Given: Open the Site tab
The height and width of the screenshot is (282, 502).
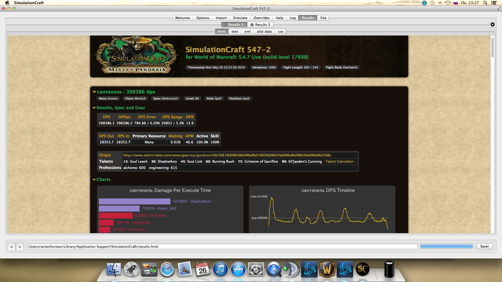Looking at the screenshot, I should 323,18.
